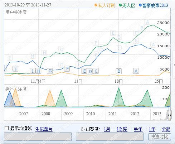Viewport: 175px width, 144px height.
Task: Jump to year 2010 on timeline
Action: (91, 114)
